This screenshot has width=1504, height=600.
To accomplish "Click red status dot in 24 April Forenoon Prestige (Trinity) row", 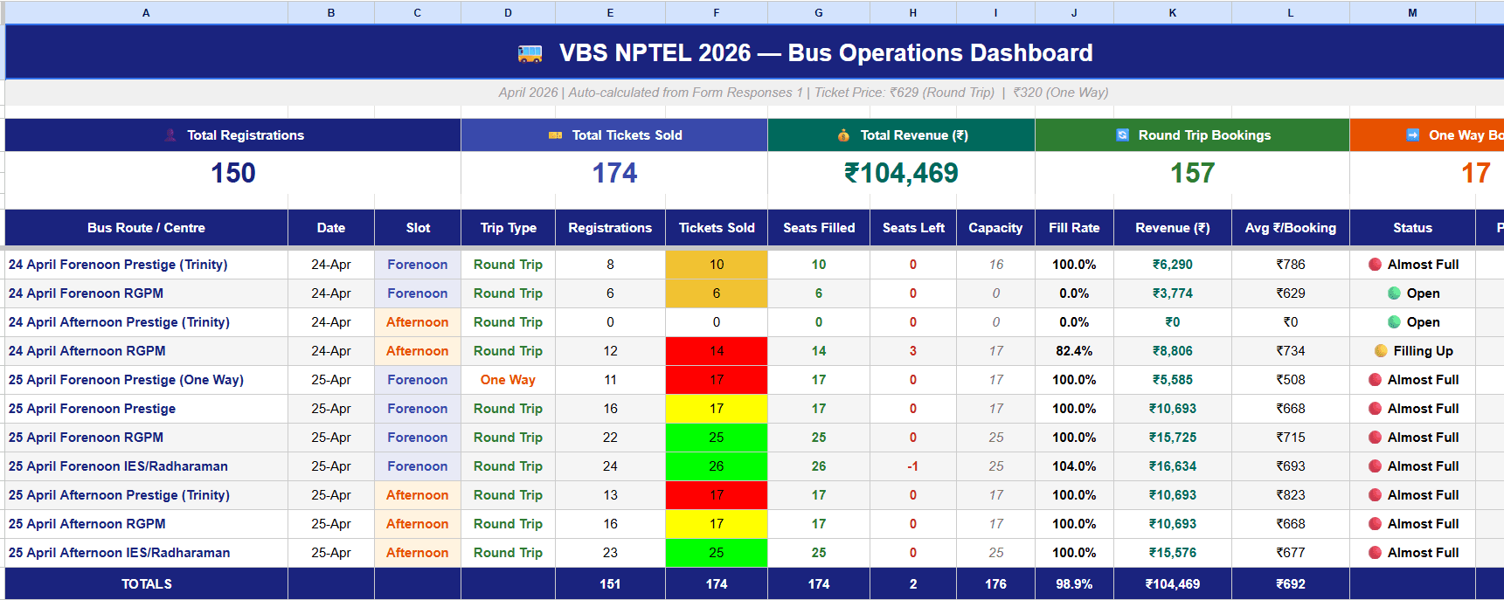I will (1375, 265).
